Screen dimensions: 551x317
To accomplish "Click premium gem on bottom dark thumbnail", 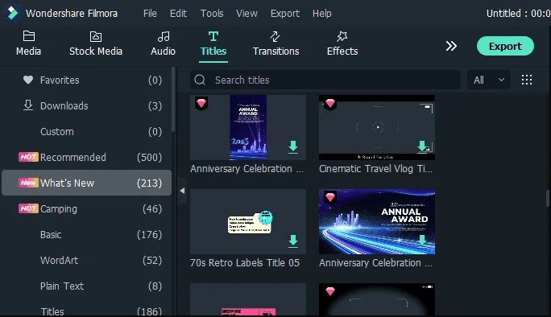I will tap(330, 291).
